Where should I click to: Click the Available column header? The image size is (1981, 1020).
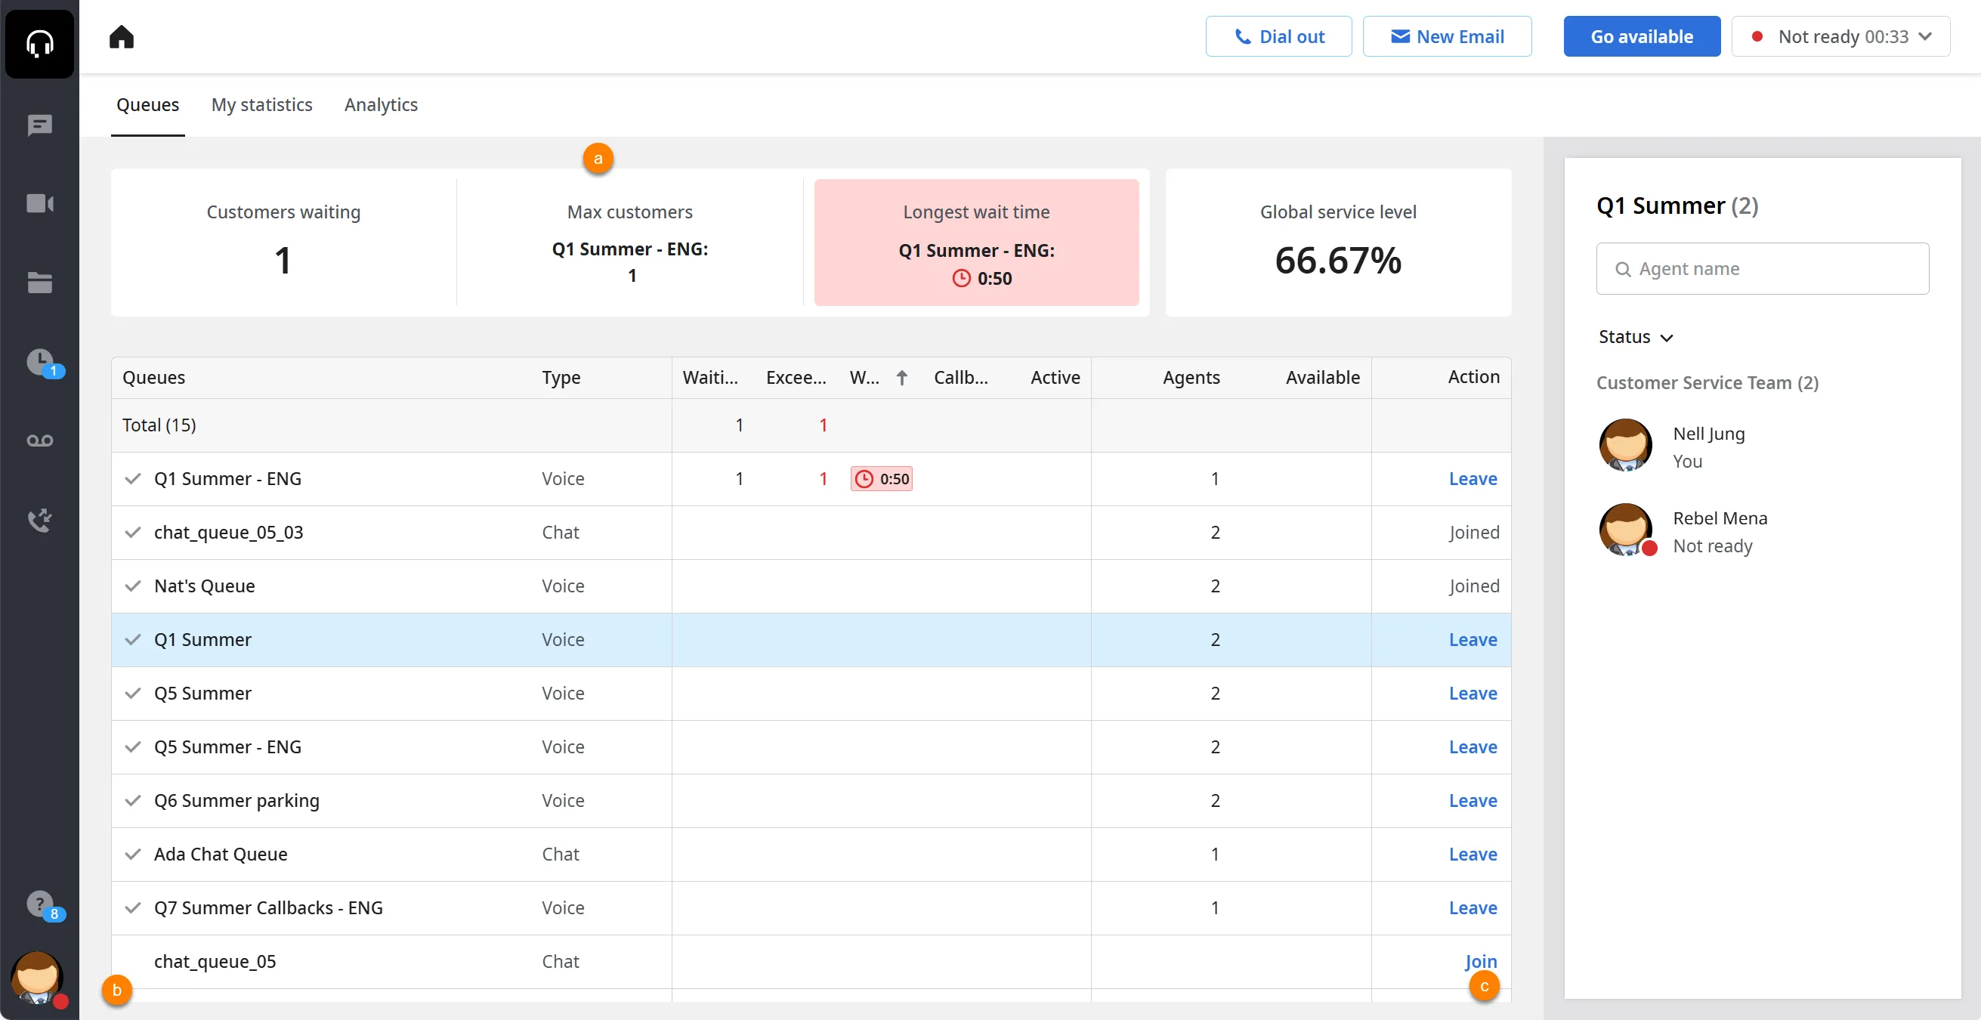[1322, 378]
